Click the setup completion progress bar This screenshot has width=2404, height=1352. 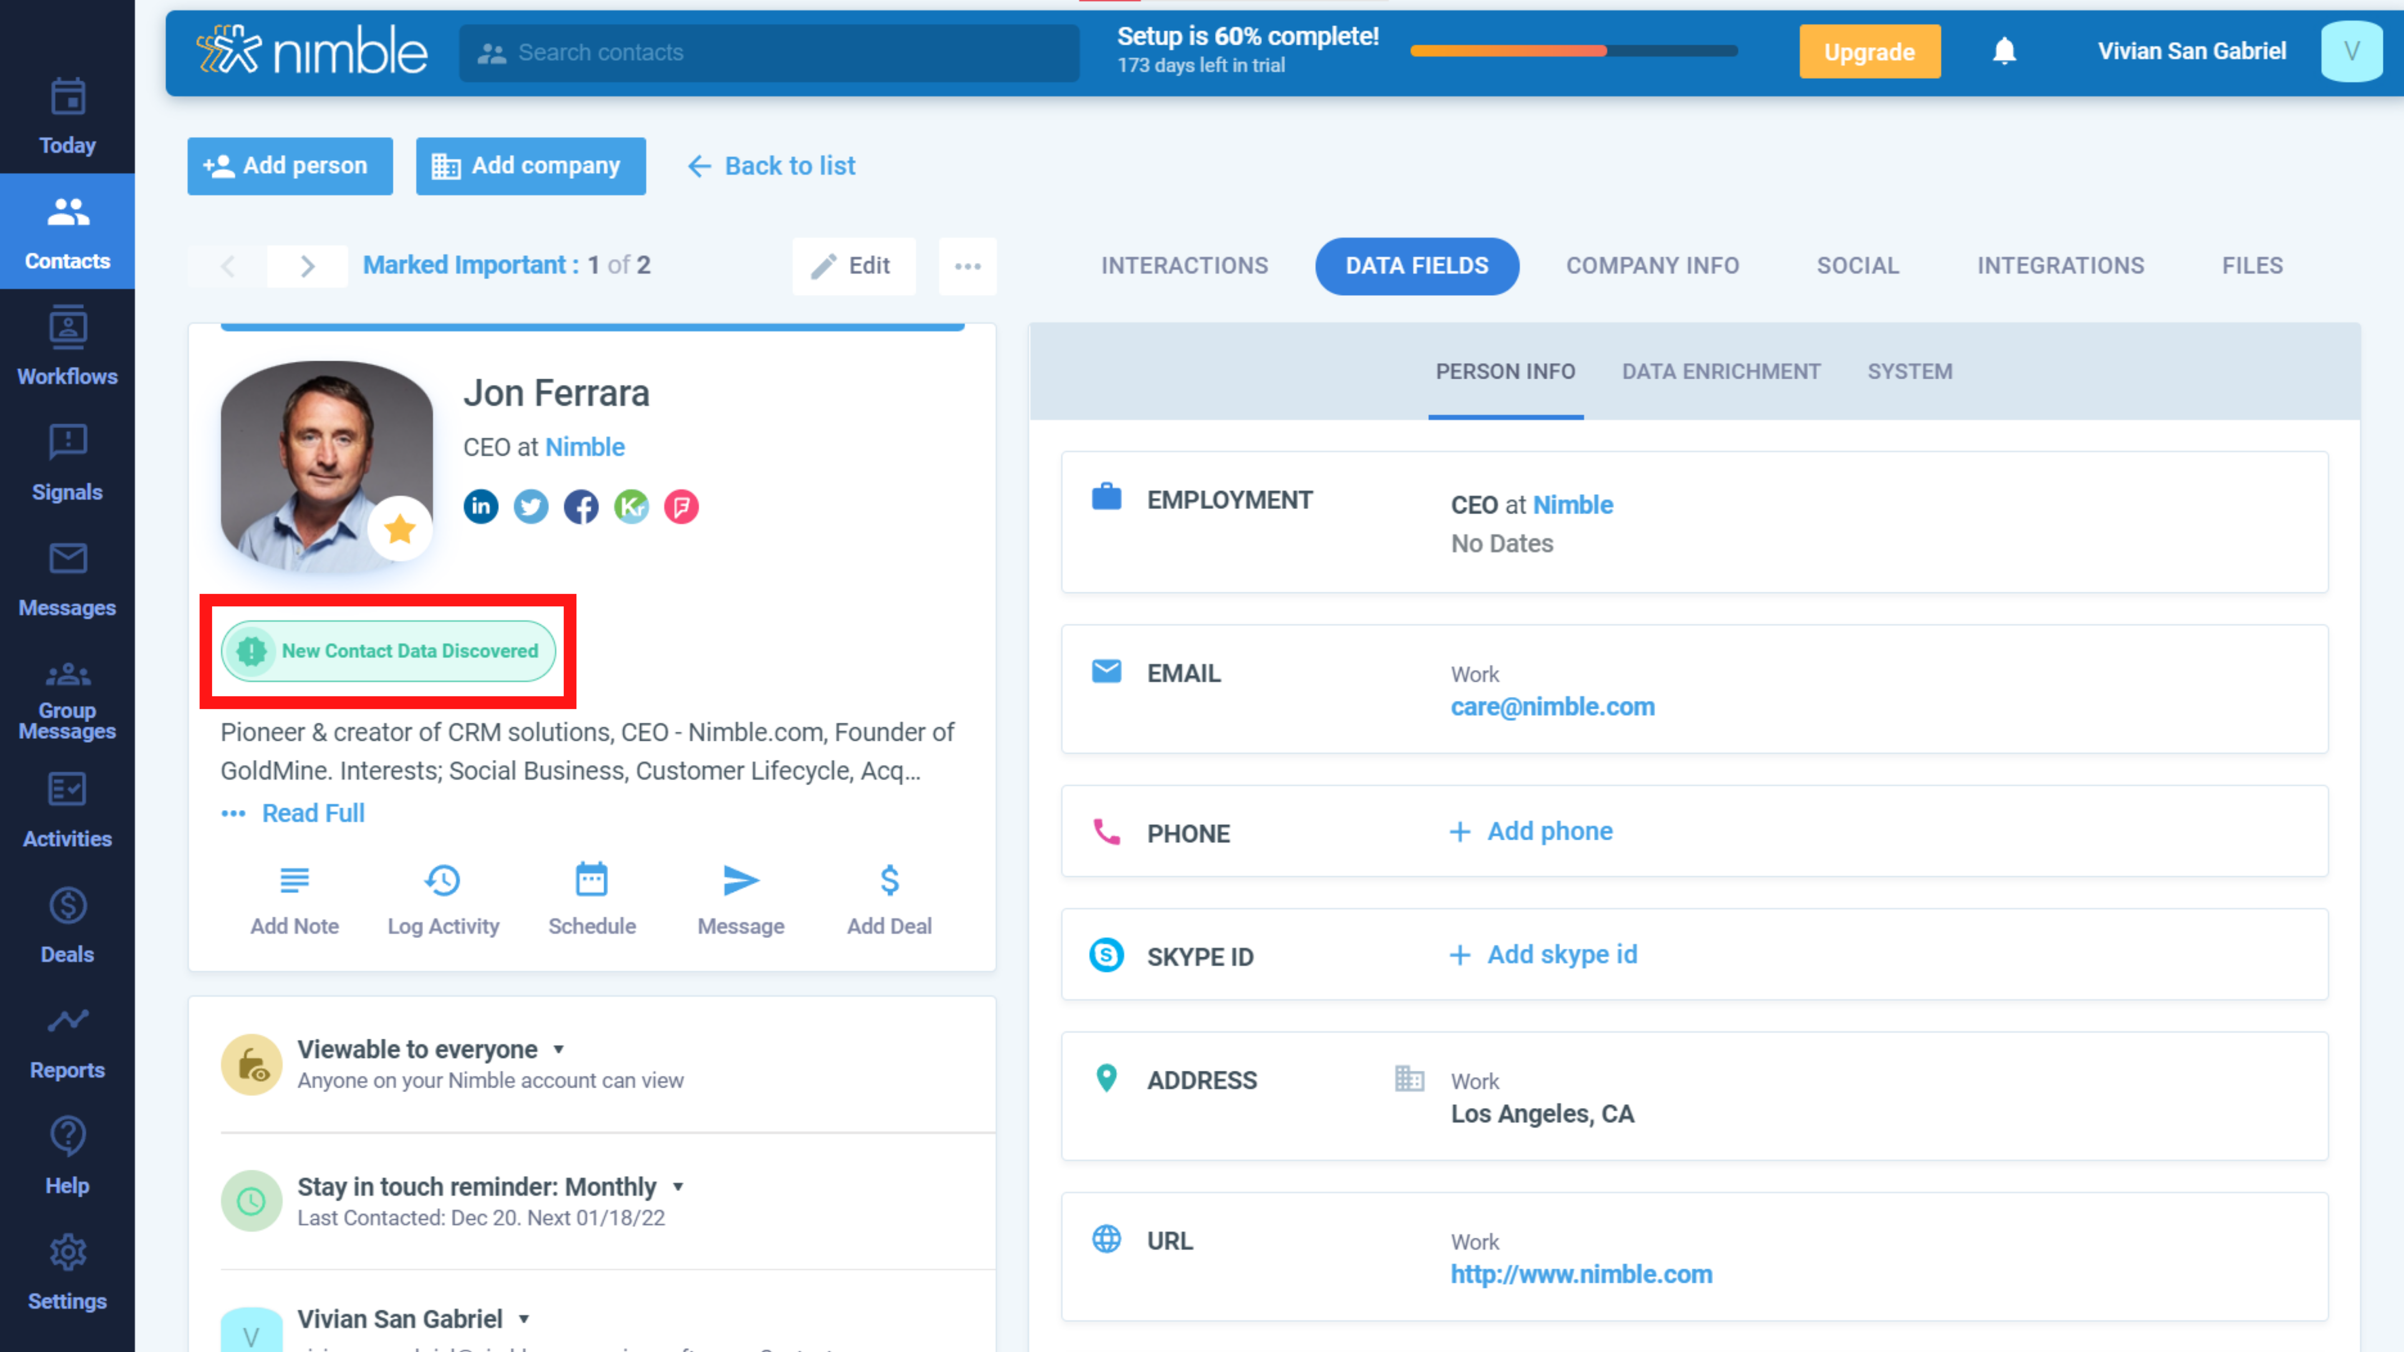[1573, 51]
